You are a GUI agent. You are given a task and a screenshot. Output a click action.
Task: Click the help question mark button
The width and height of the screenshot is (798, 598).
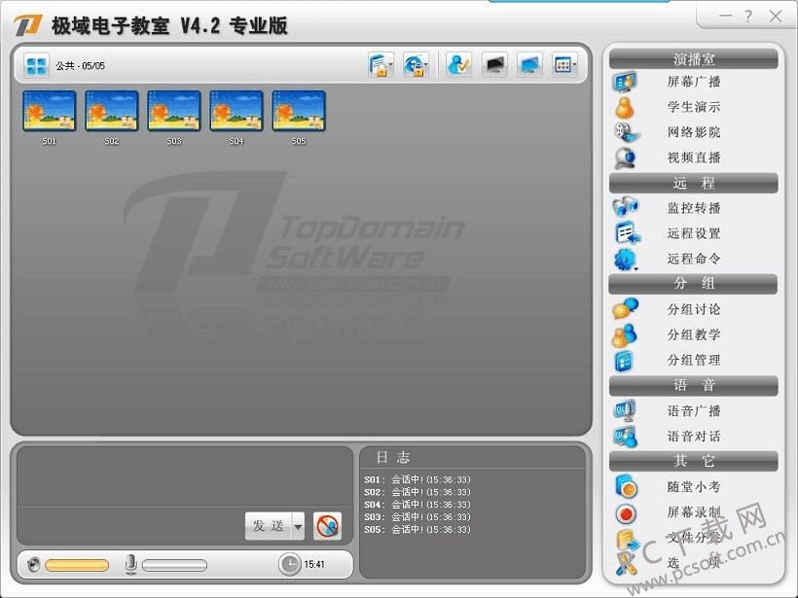(x=748, y=17)
